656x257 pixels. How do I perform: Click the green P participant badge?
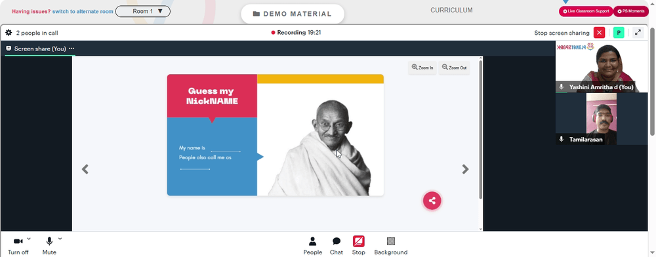pyautogui.click(x=619, y=33)
